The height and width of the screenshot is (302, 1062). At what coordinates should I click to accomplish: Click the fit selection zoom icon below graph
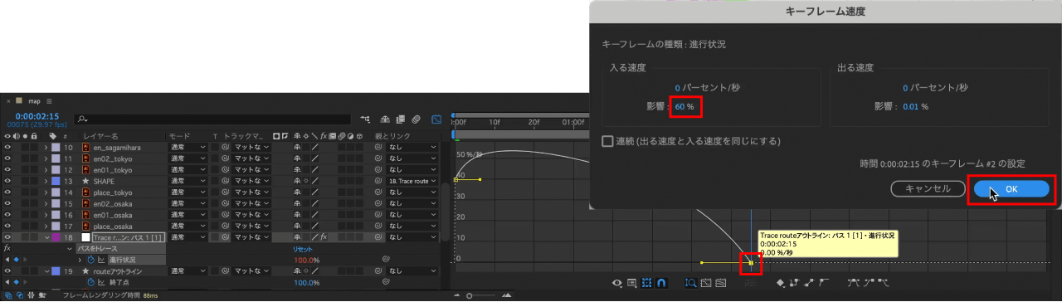coord(706,283)
